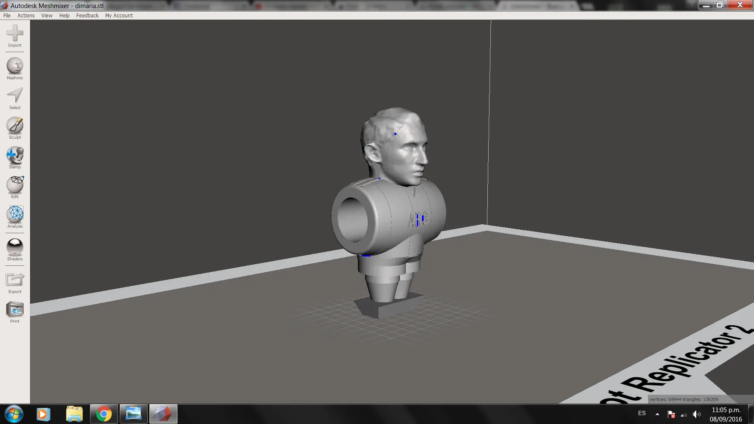Expand hidden icons in the system tray
This screenshot has width=754, height=424.
click(x=658, y=414)
